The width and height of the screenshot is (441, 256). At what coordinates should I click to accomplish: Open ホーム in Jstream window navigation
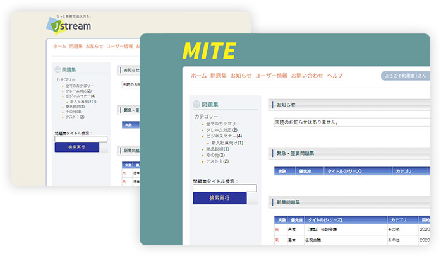[59, 46]
